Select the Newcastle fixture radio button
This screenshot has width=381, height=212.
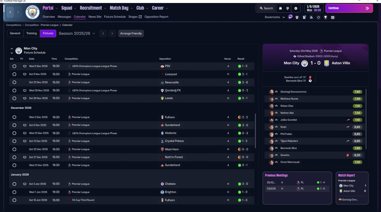(x=14, y=82)
